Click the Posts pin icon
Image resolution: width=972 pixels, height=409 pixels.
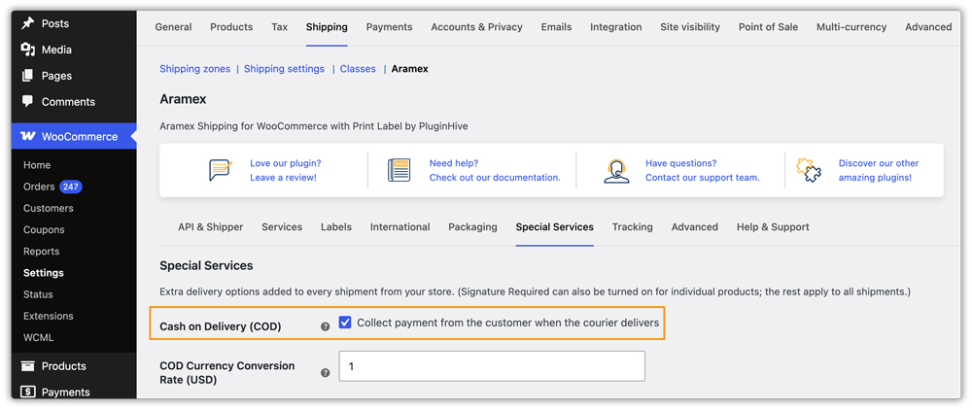[x=28, y=23]
